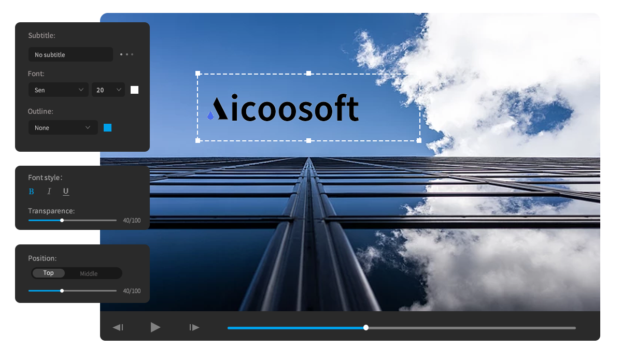The width and height of the screenshot is (621, 349).
Task: Expand the font size 20 dropdown
Action: point(108,90)
